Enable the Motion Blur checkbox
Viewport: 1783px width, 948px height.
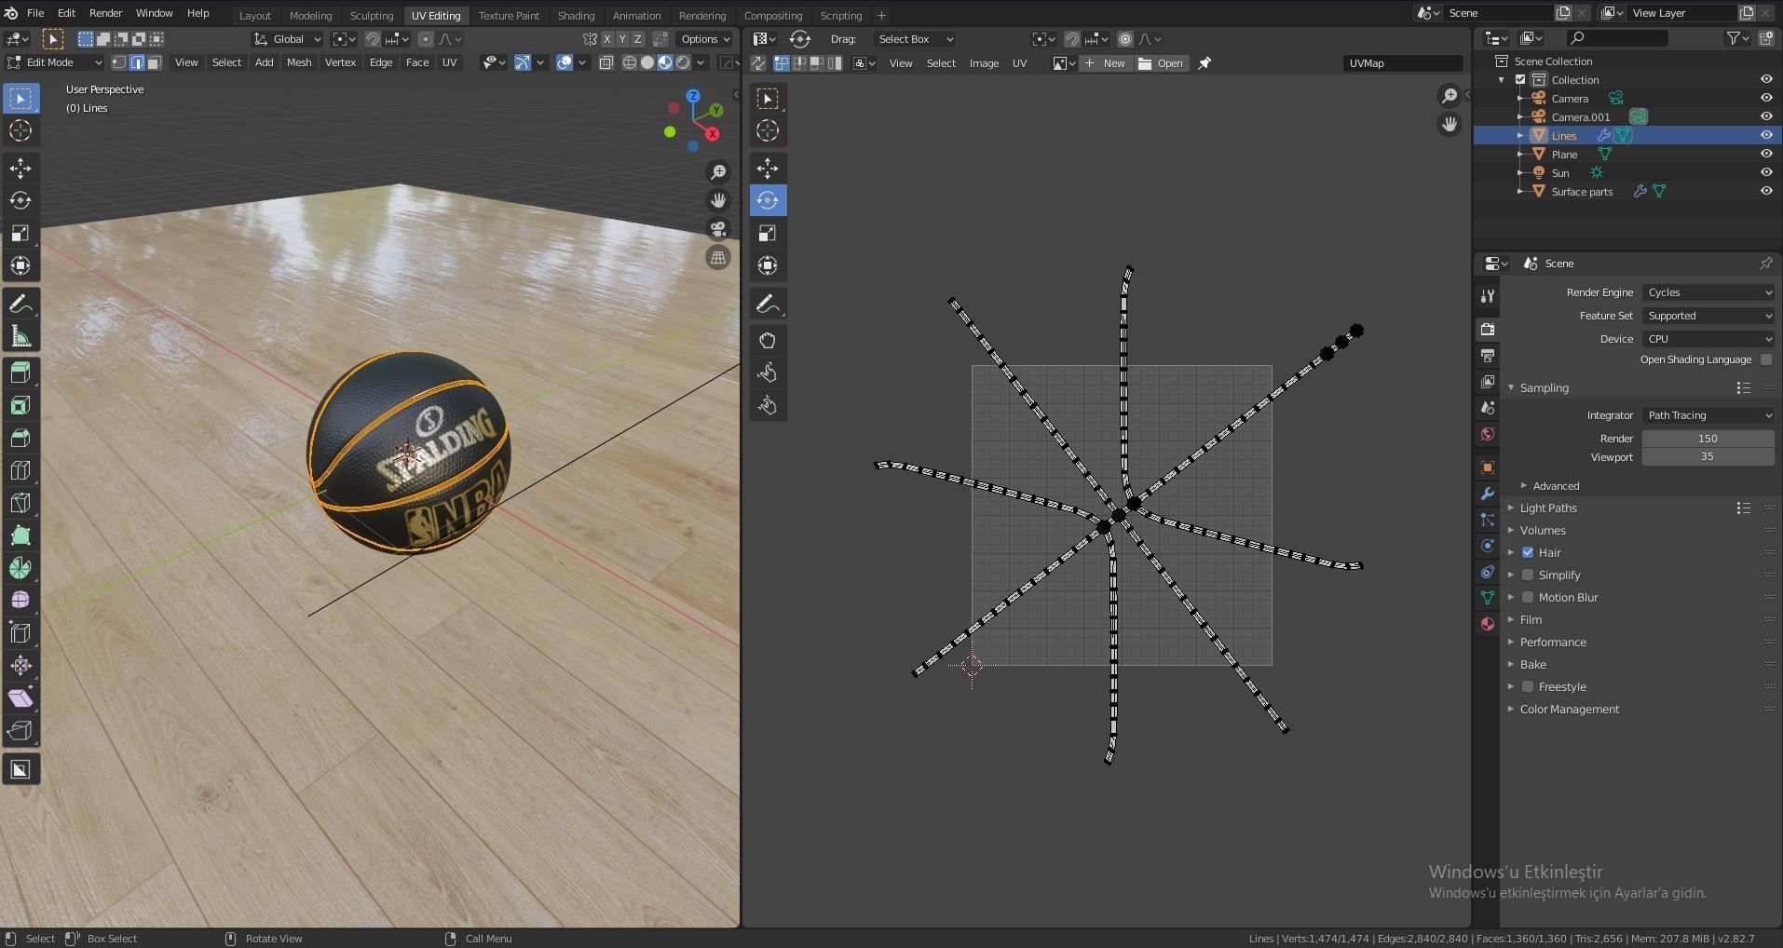click(1528, 598)
